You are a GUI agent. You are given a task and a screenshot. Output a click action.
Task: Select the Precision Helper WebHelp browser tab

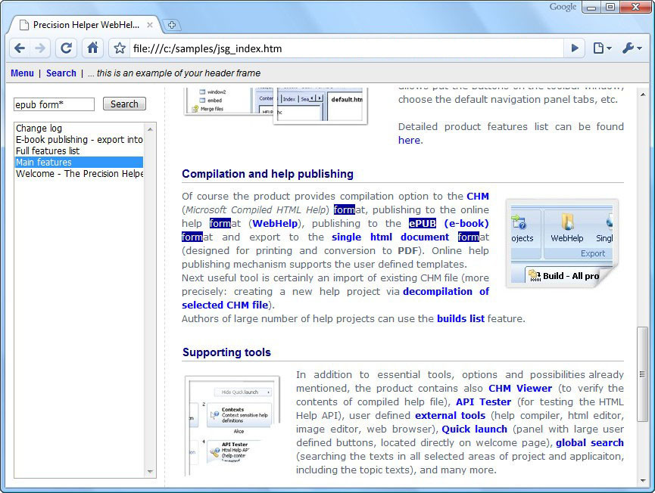(86, 25)
